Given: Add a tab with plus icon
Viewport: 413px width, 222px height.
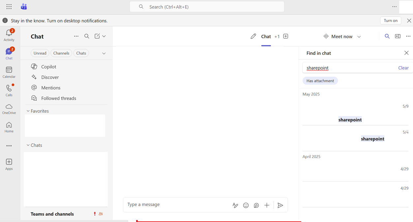Looking at the screenshot, I should (x=286, y=36).
